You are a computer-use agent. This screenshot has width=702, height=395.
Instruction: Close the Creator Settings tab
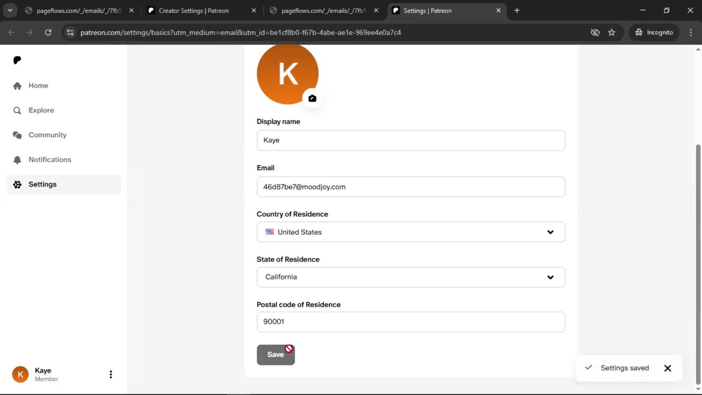(x=254, y=11)
